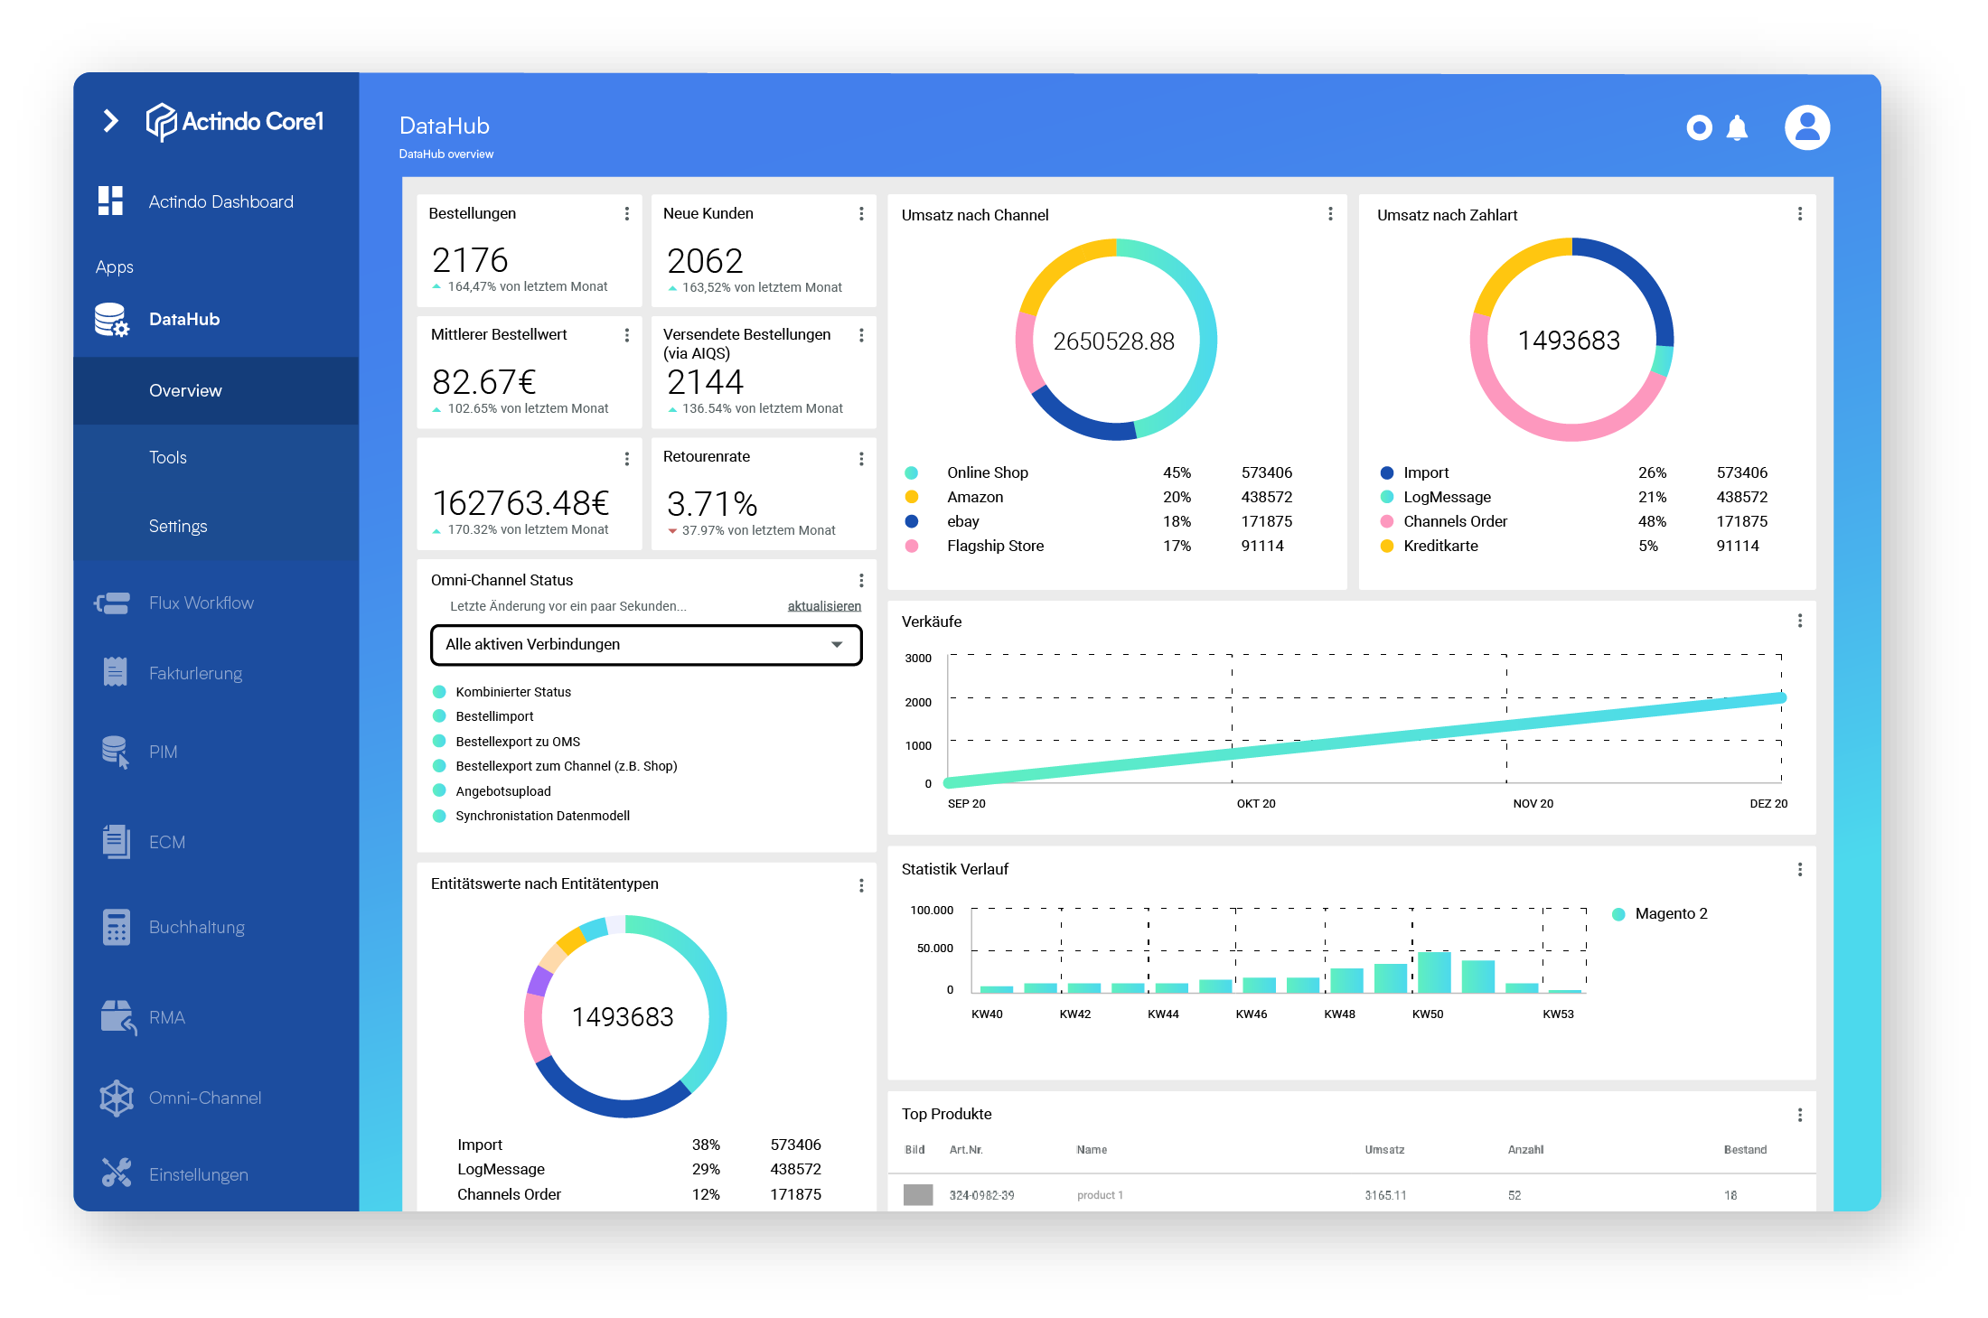Click the RMA sidebar icon
This screenshot has height=1318, width=1988.
tap(117, 1017)
